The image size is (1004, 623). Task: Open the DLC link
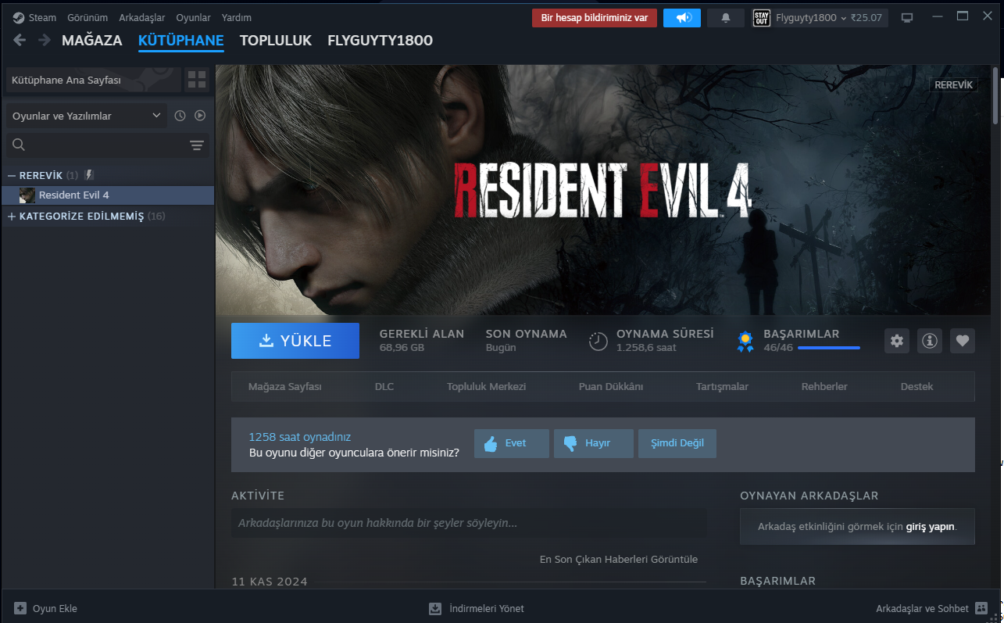(384, 386)
